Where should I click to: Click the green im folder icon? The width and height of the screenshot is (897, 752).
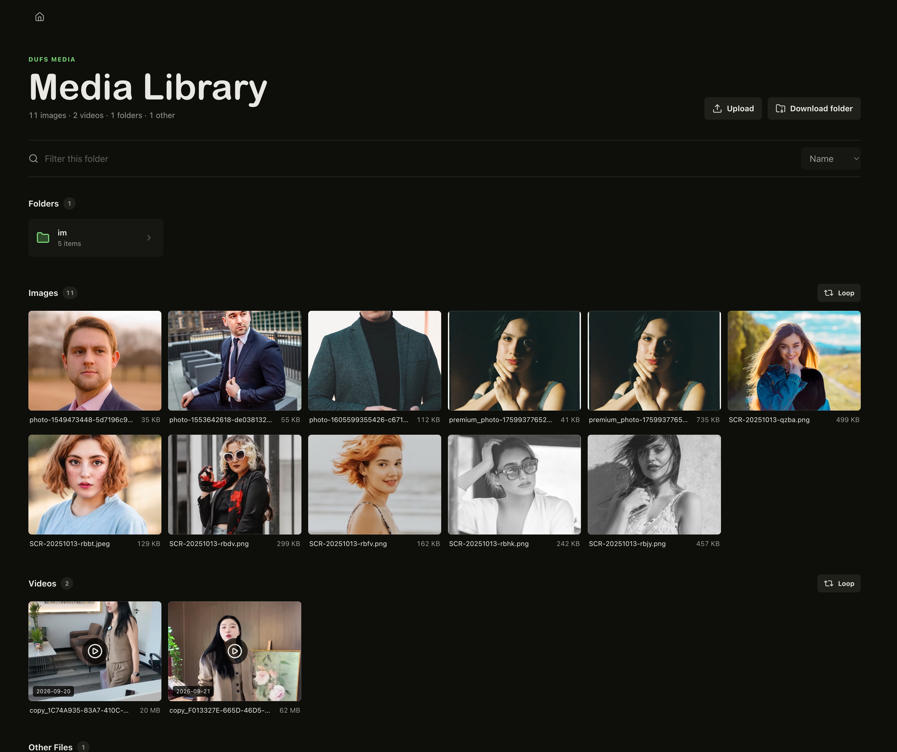click(43, 238)
